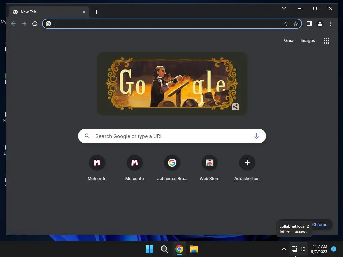Bookmark this tab with the star icon
The height and width of the screenshot is (257, 343).
[x=295, y=24]
